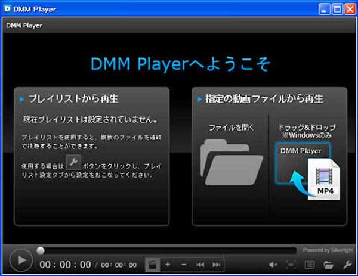Open the playlist list icon

(x=310, y=265)
